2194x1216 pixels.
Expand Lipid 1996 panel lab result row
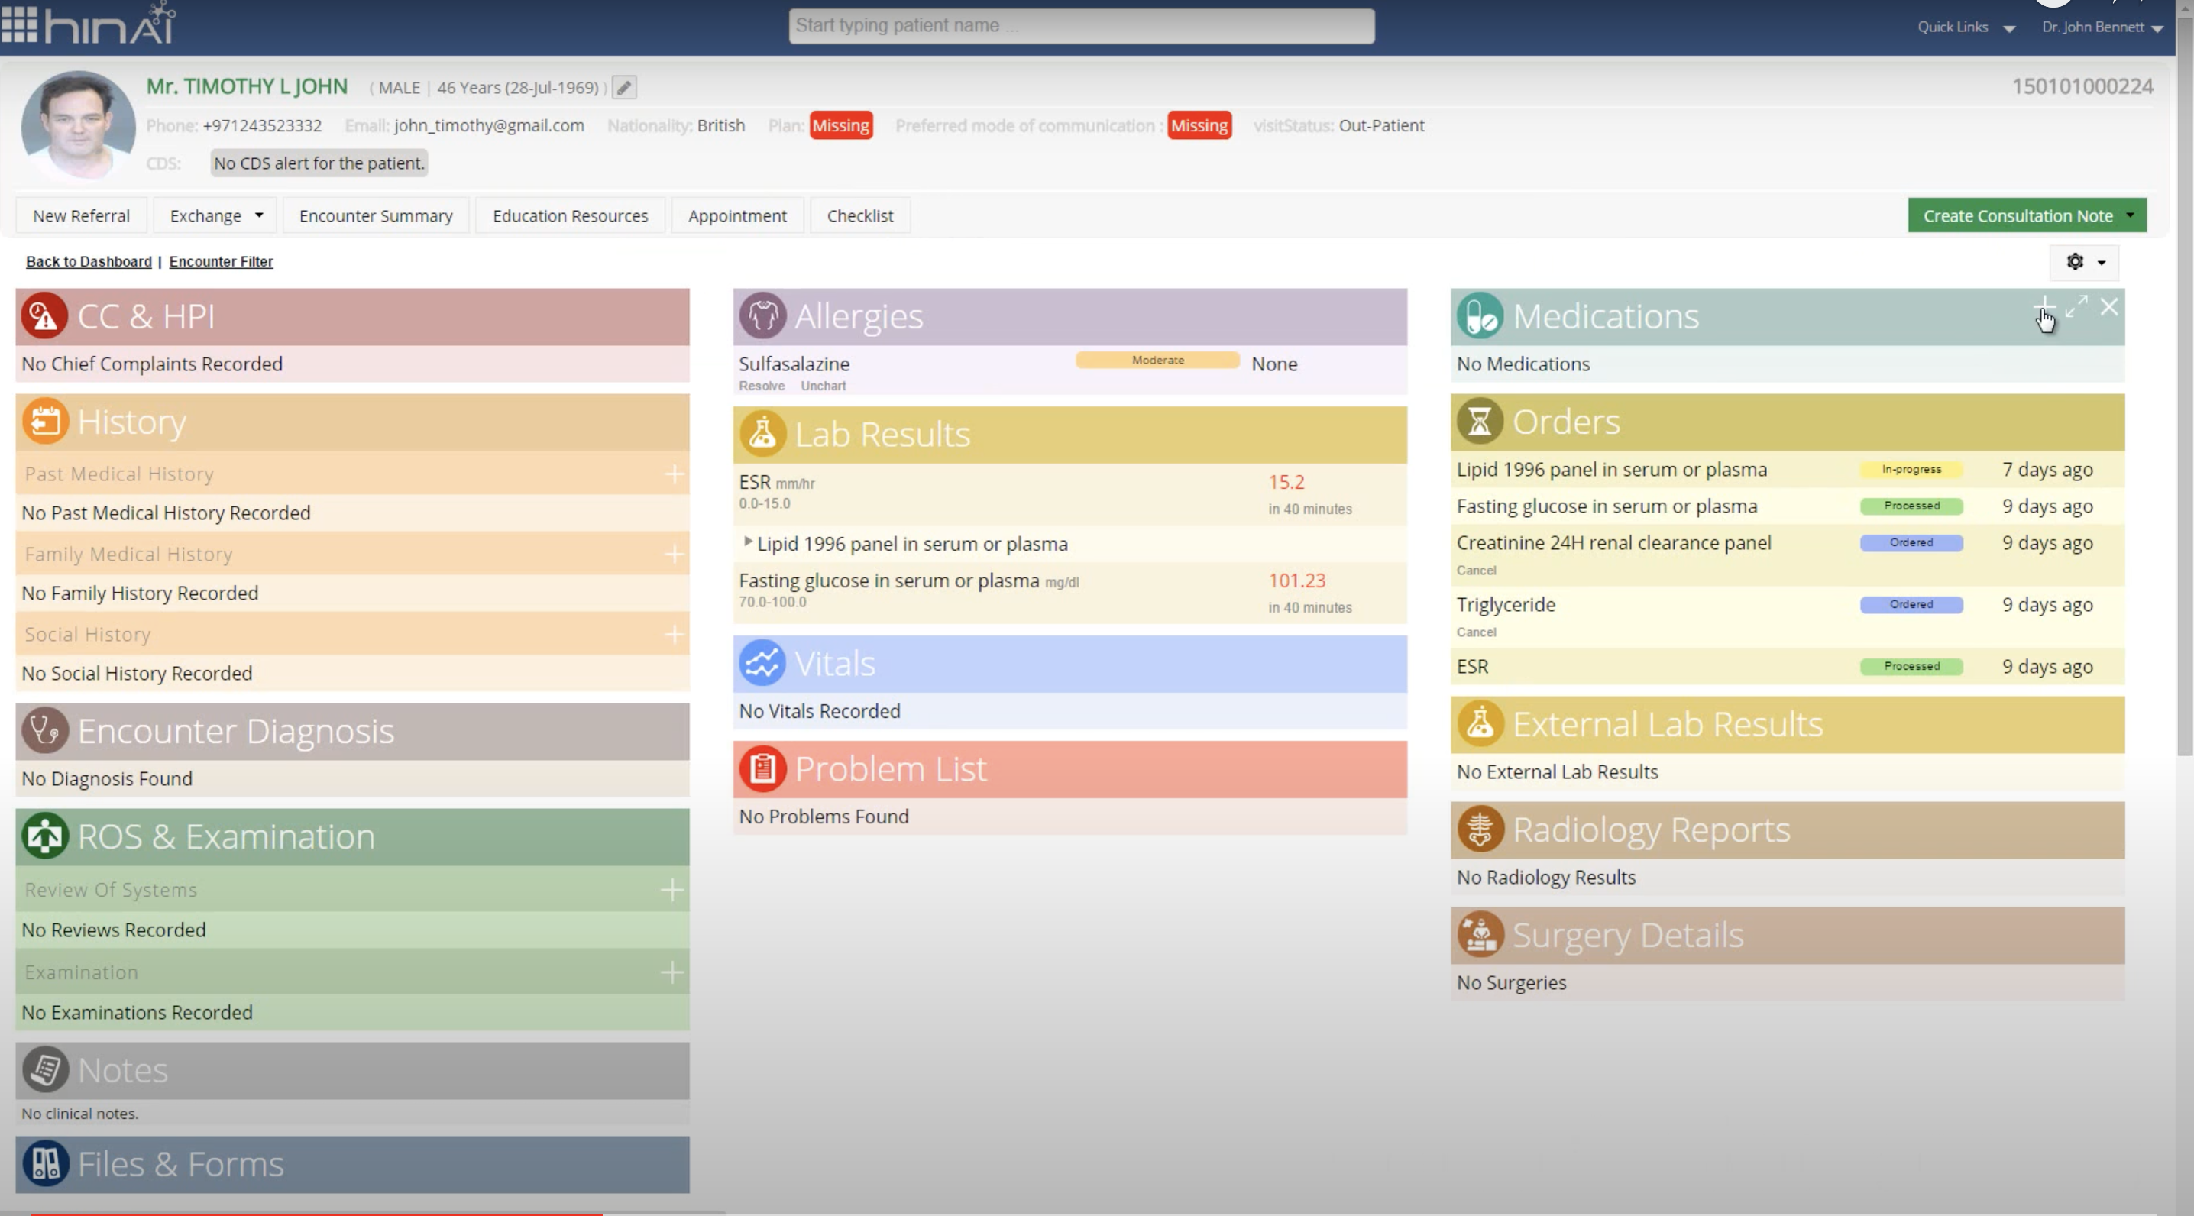pos(748,542)
